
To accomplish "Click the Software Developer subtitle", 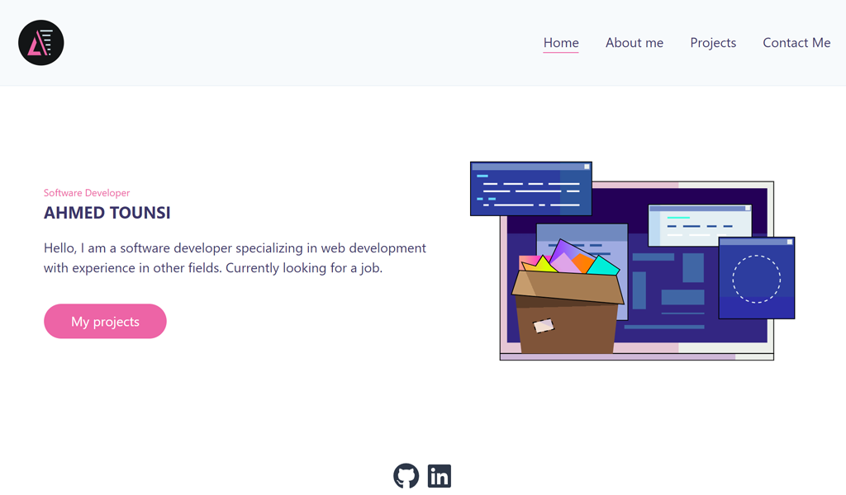I will click(x=87, y=193).
